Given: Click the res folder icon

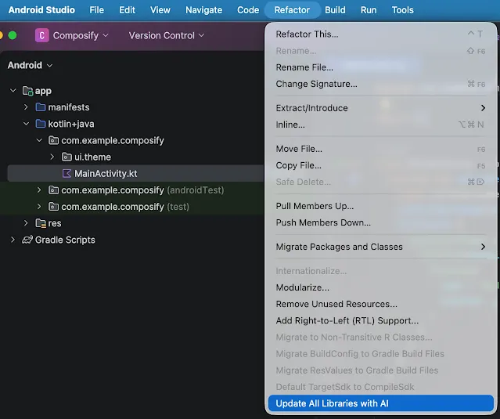Looking at the screenshot, I should pyautogui.click(x=40, y=223).
